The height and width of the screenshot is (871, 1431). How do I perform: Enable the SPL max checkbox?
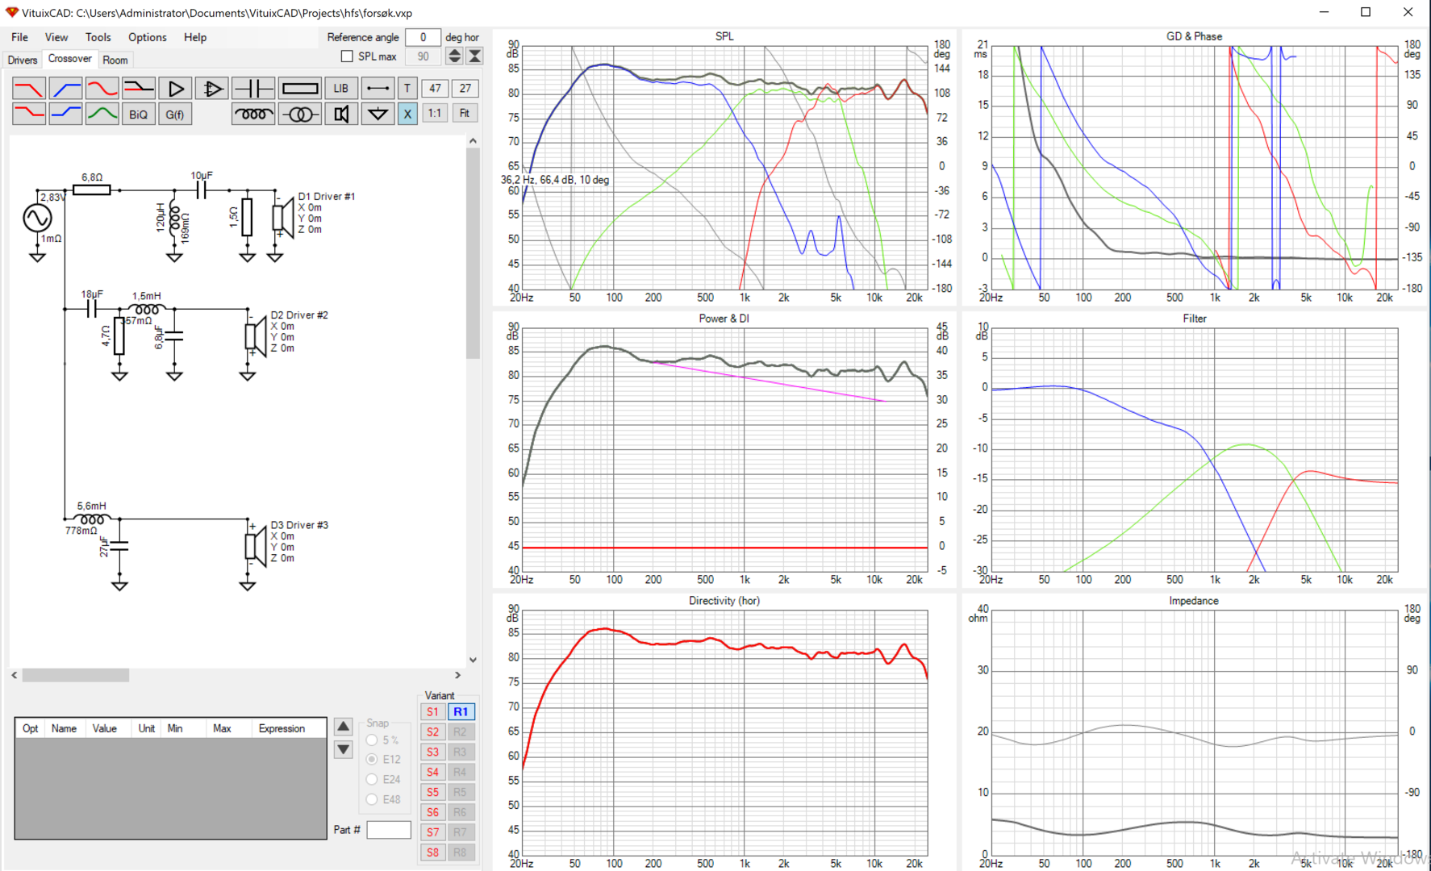347,56
